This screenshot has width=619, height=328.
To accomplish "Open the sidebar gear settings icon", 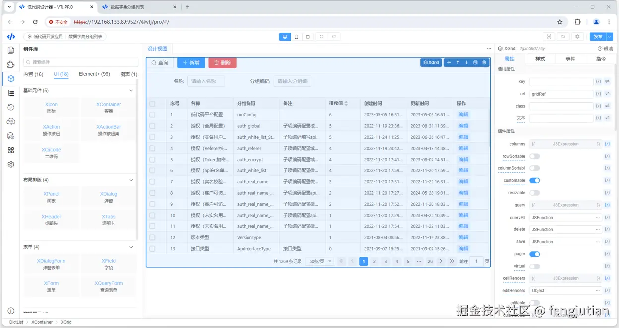I will pyautogui.click(x=11, y=164).
